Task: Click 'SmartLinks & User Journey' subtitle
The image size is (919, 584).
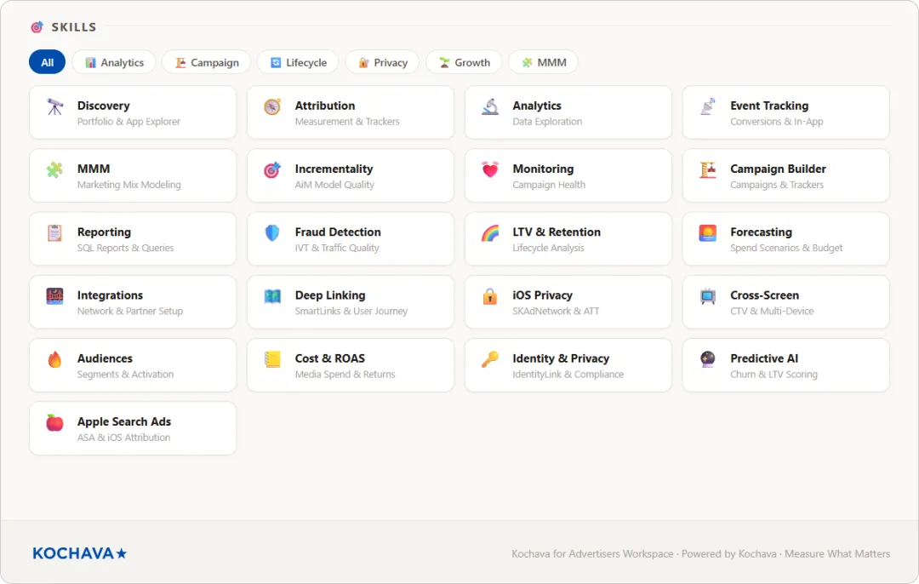Action: [x=351, y=312]
